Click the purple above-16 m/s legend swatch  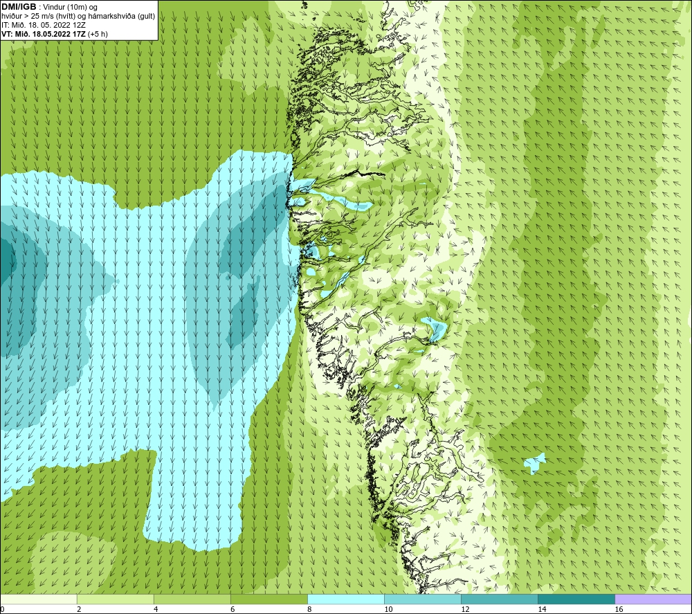click(653, 599)
